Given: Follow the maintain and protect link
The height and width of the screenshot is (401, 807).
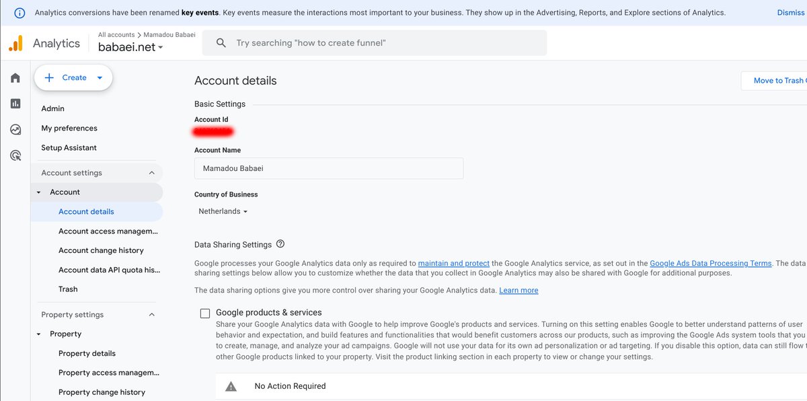Looking at the screenshot, I should [x=454, y=263].
